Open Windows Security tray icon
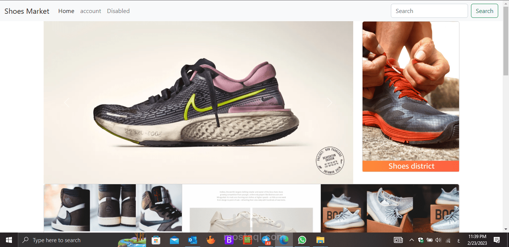The height and width of the screenshot is (247, 509). point(421,240)
